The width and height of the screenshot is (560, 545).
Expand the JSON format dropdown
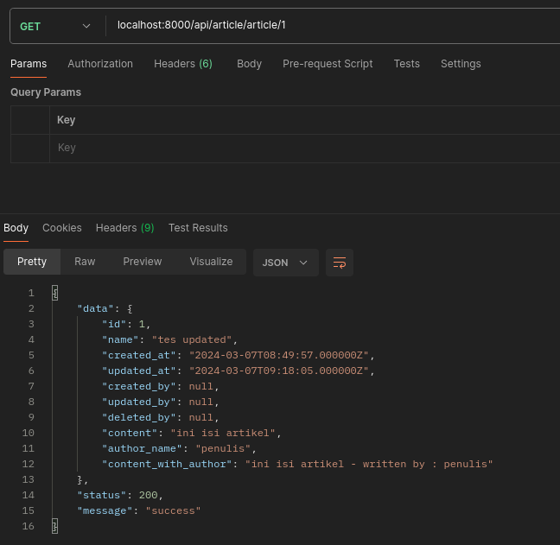pyautogui.click(x=285, y=263)
